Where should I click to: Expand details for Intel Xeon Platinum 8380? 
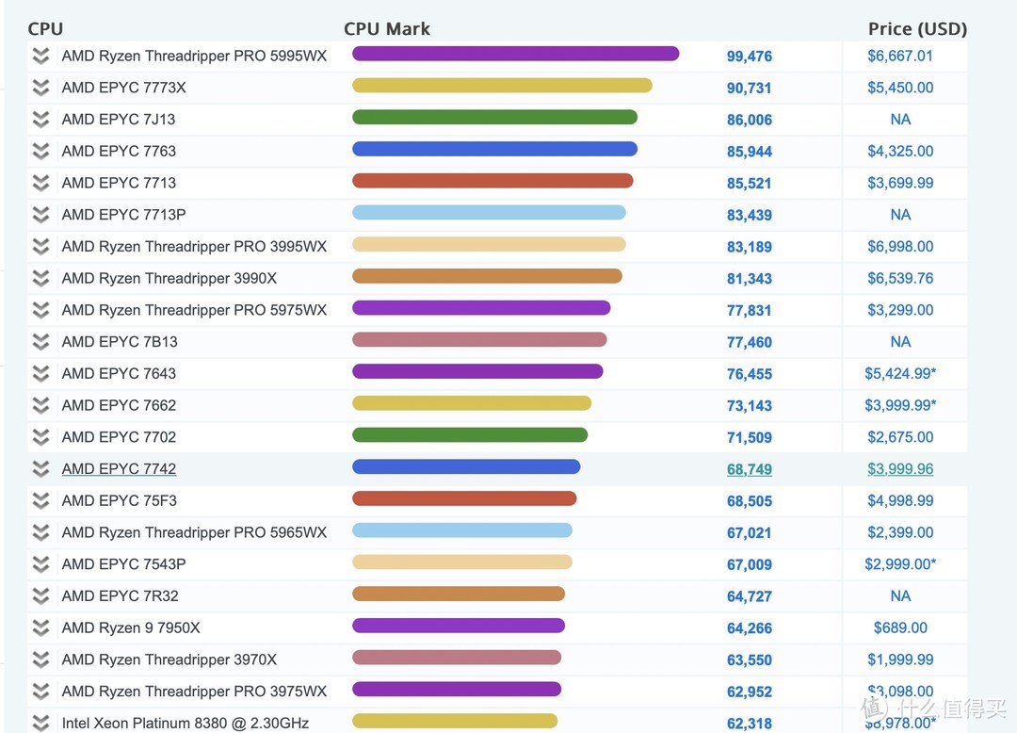point(39,723)
